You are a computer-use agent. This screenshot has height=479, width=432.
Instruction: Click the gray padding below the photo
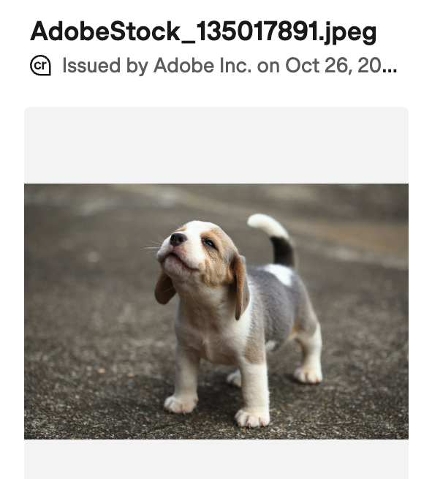point(216,459)
